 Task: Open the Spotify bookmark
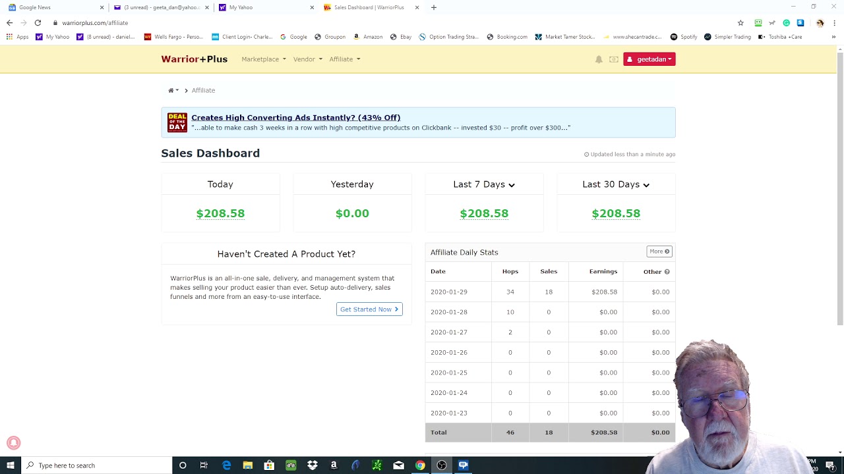tap(684, 37)
